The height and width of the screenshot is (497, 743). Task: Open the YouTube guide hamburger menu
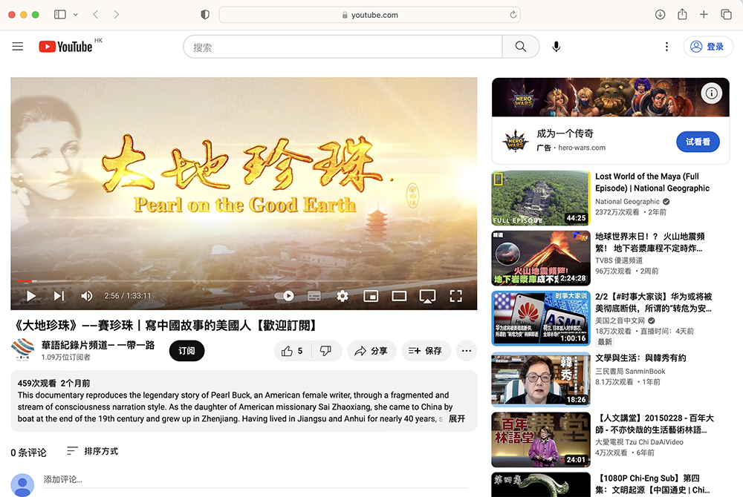pyautogui.click(x=18, y=46)
